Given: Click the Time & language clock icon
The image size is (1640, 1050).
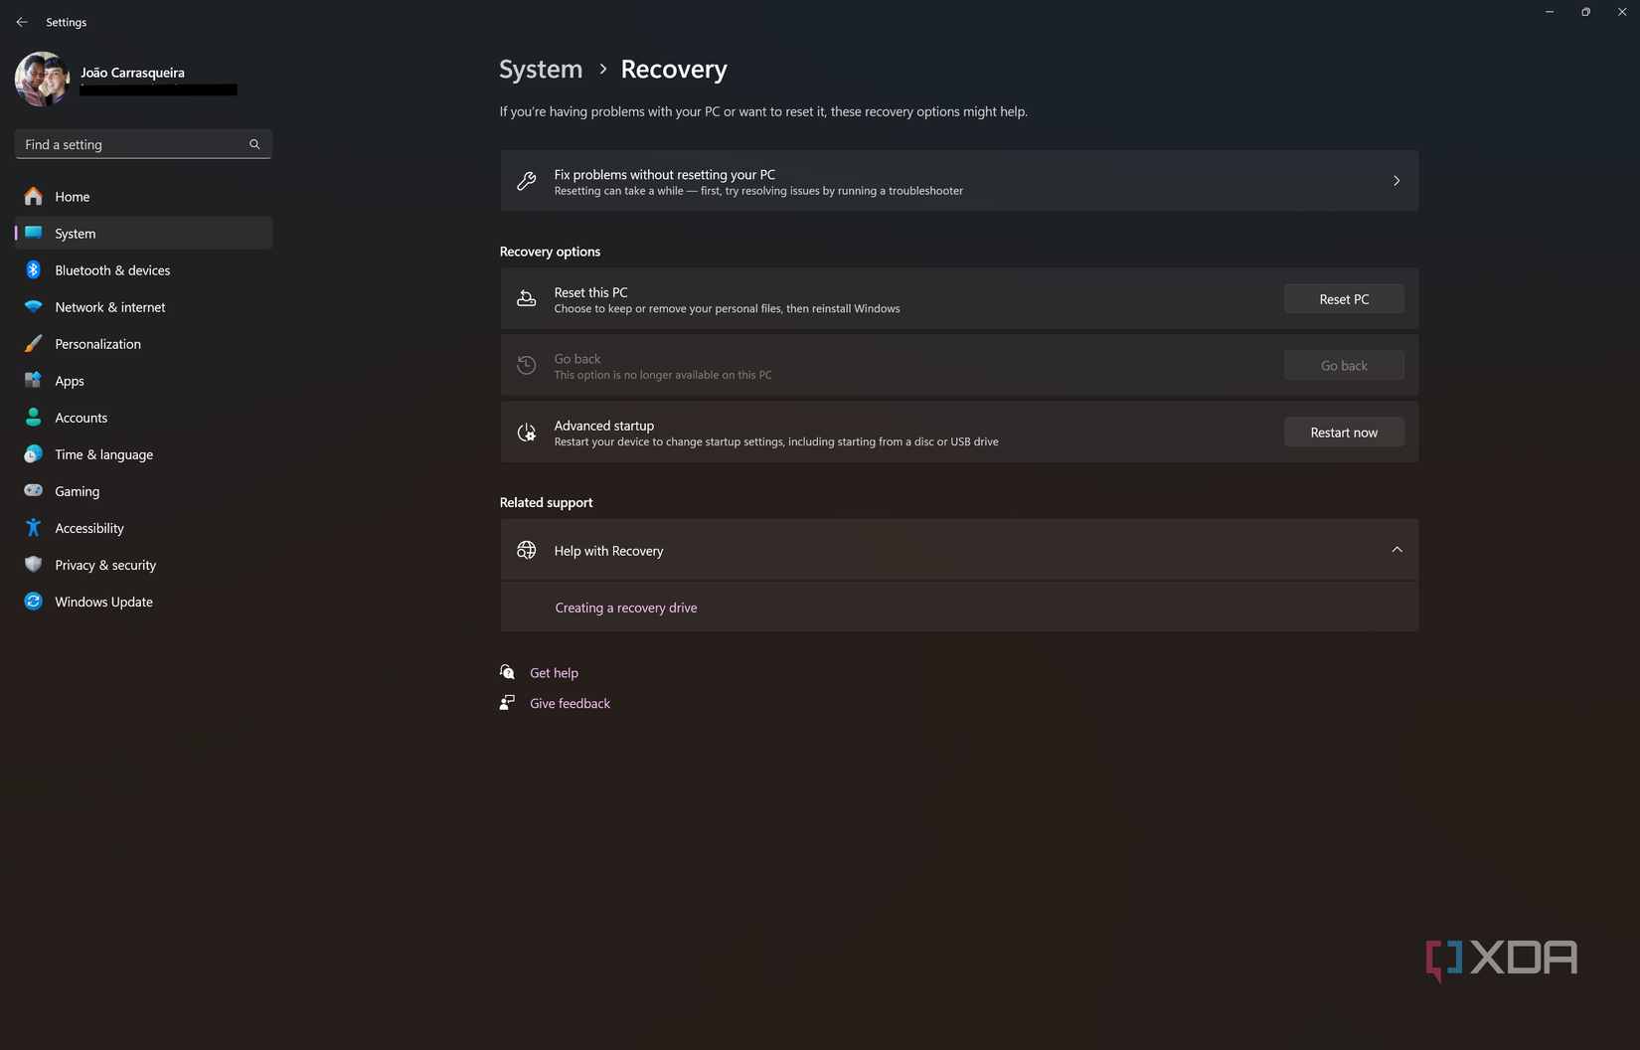Looking at the screenshot, I should 34,453.
